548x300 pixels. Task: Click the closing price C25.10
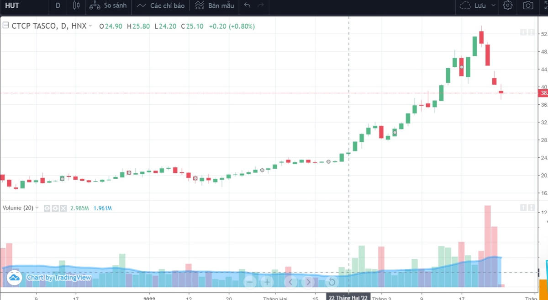pyautogui.click(x=192, y=27)
